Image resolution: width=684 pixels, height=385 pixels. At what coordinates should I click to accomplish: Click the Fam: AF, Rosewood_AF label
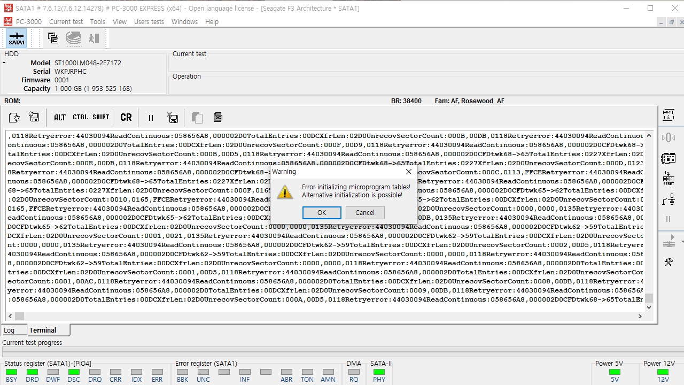pos(469,101)
